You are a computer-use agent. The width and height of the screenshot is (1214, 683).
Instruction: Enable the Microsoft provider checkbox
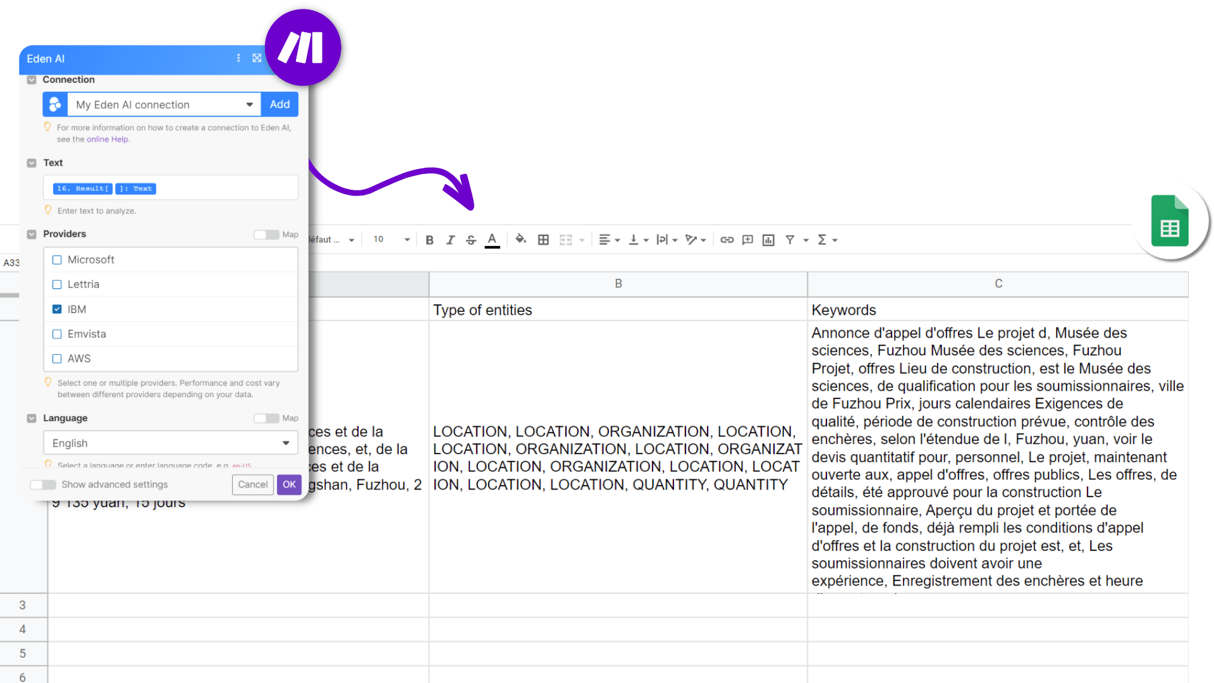(x=57, y=259)
